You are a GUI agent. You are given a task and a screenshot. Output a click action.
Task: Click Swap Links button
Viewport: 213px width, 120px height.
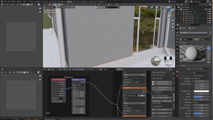click(x=162, y=90)
